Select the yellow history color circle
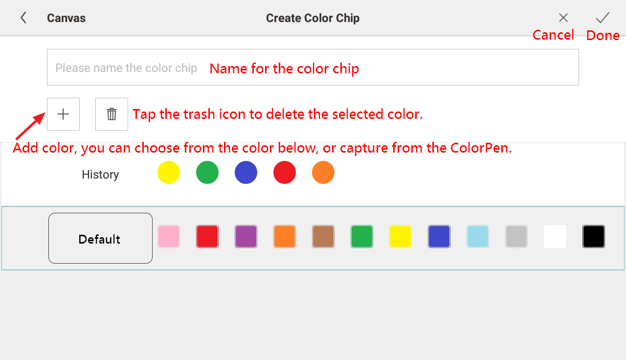This screenshot has height=360, width=626. click(169, 173)
